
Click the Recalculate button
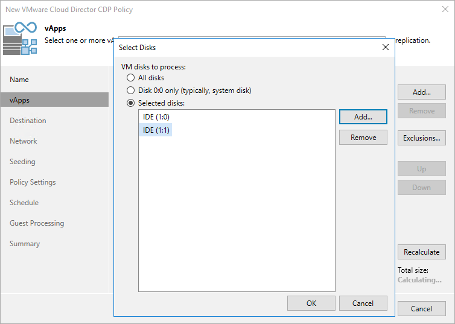pos(422,252)
